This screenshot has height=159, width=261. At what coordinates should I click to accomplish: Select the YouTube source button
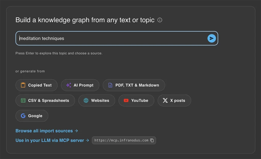136,100
